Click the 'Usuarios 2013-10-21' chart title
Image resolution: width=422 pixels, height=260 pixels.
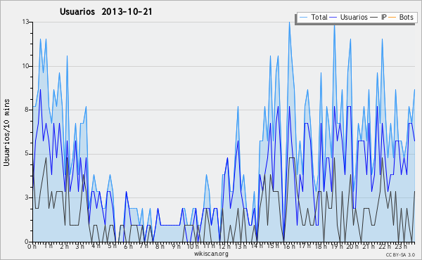(x=106, y=12)
